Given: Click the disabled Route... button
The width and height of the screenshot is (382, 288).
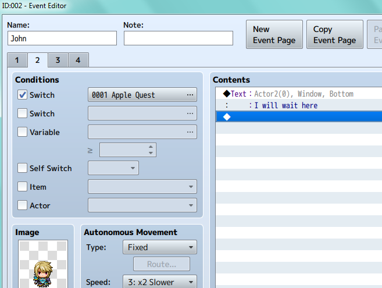Looking at the screenshot, I should 162,264.
